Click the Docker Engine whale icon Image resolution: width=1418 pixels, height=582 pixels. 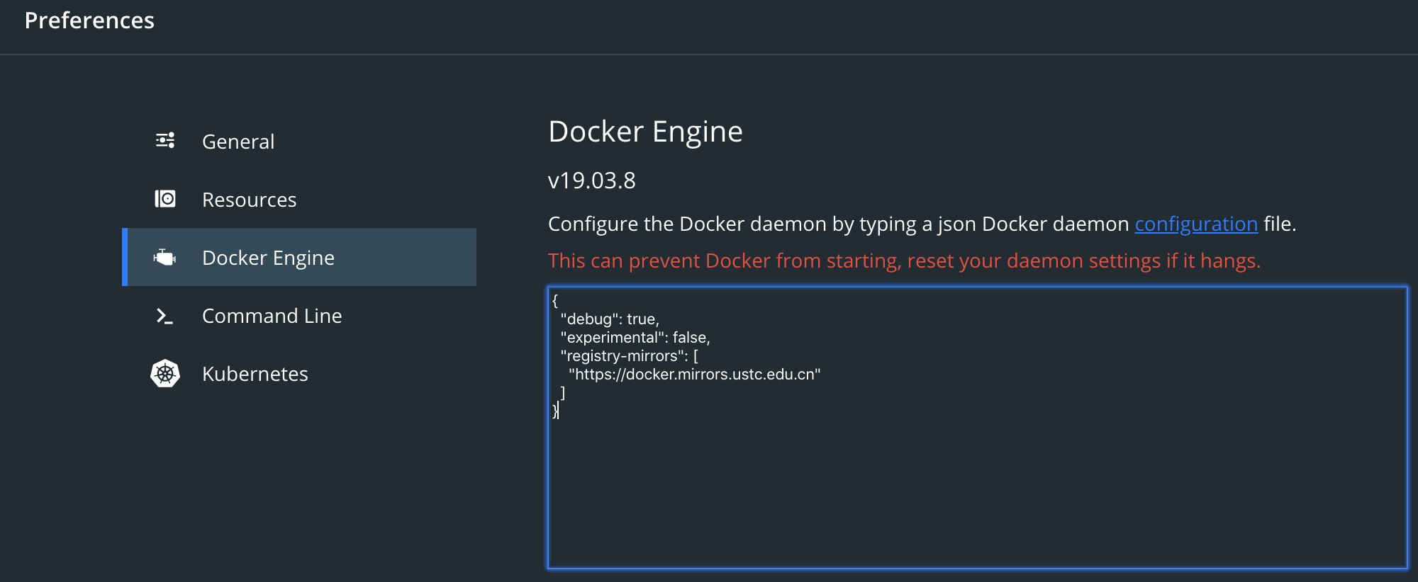point(164,257)
